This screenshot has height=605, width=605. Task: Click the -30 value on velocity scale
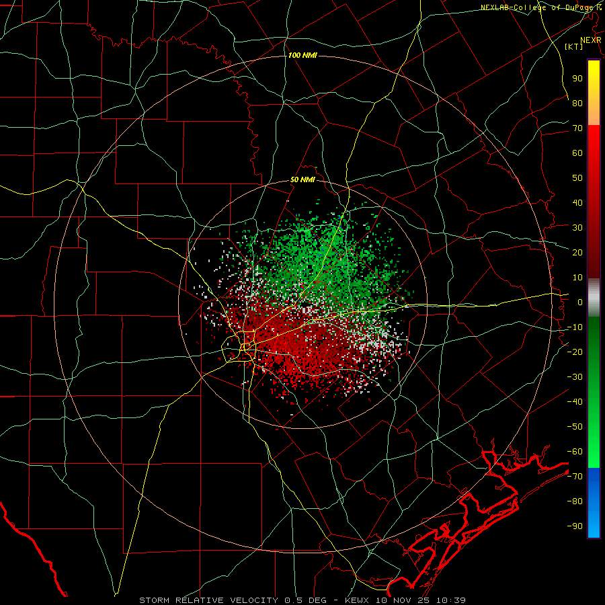click(x=575, y=377)
